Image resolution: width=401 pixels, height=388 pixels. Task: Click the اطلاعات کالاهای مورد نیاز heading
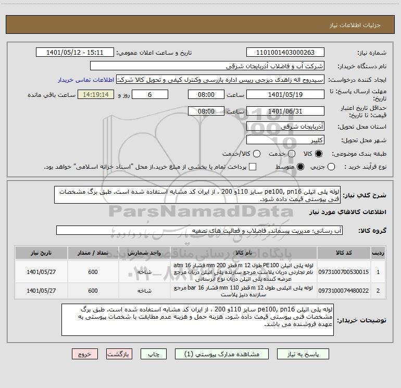[x=347, y=212]
